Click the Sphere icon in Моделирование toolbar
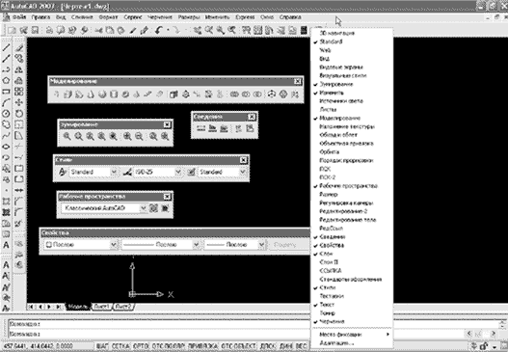 tap(102, 95)
